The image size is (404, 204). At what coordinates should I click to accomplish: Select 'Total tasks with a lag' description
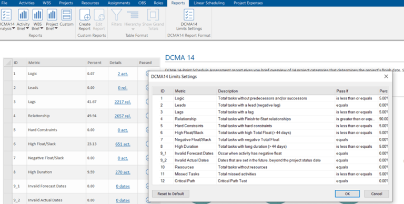point(236,112)
